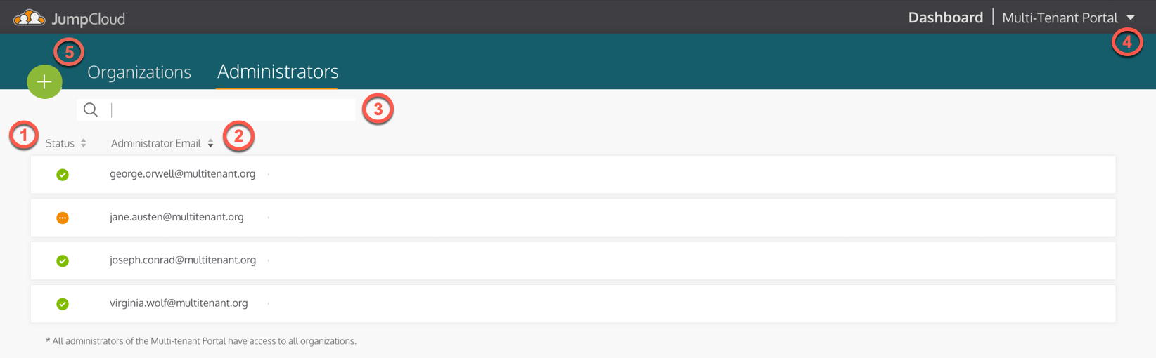1156x358 pixels.
Task: Select virginia.wolf@multitenant.org administrator row
Action: (x=573, y=304)
